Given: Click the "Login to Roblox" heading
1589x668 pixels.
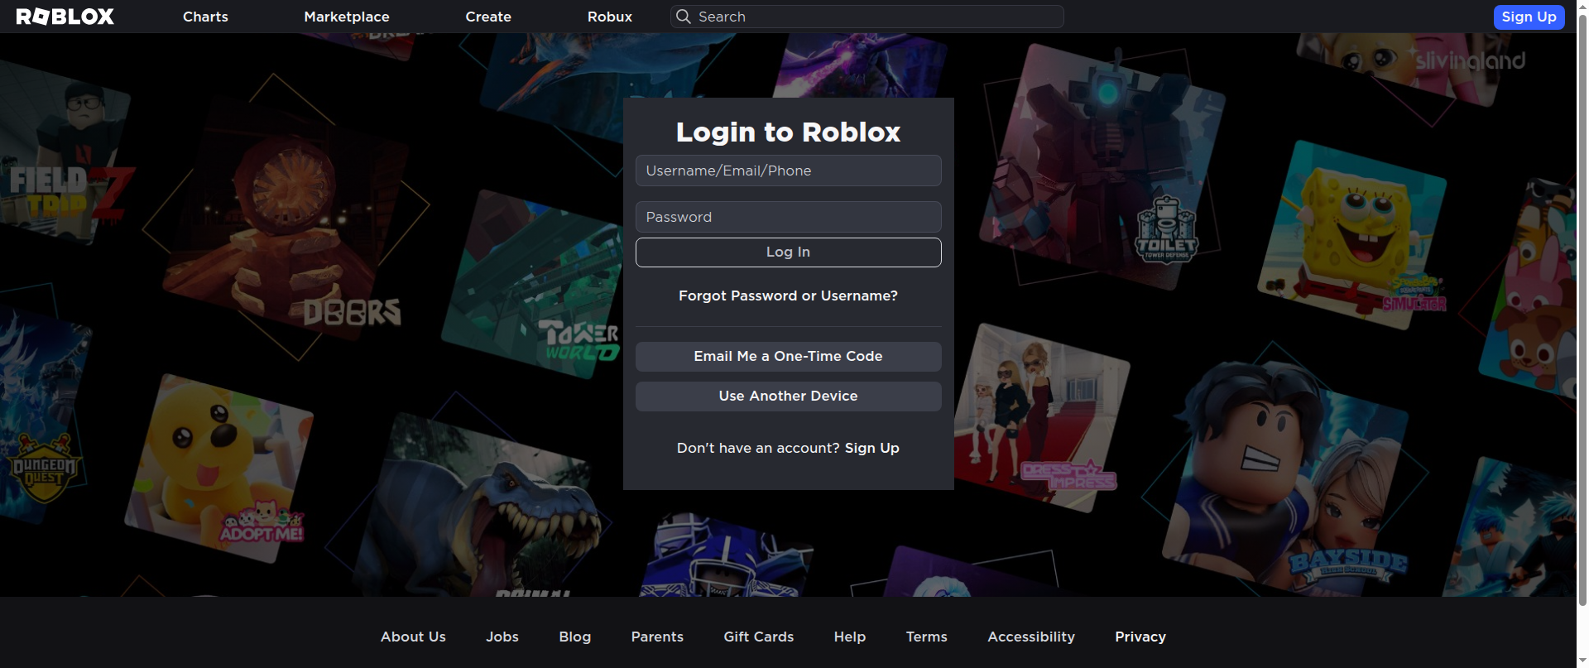Looking at the screenshot, I should point(788,132).
